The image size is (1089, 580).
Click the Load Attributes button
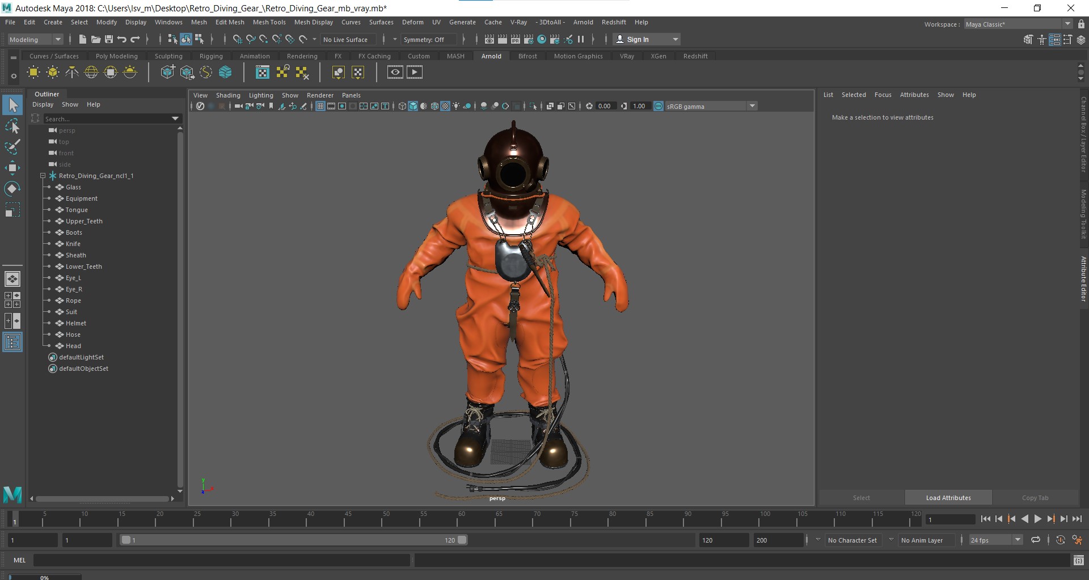coord(948,498)
